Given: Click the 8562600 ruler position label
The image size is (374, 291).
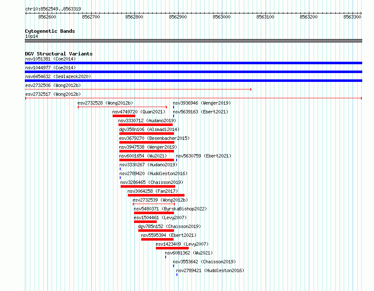Looking at the screenshot, I should click(47, 17).
